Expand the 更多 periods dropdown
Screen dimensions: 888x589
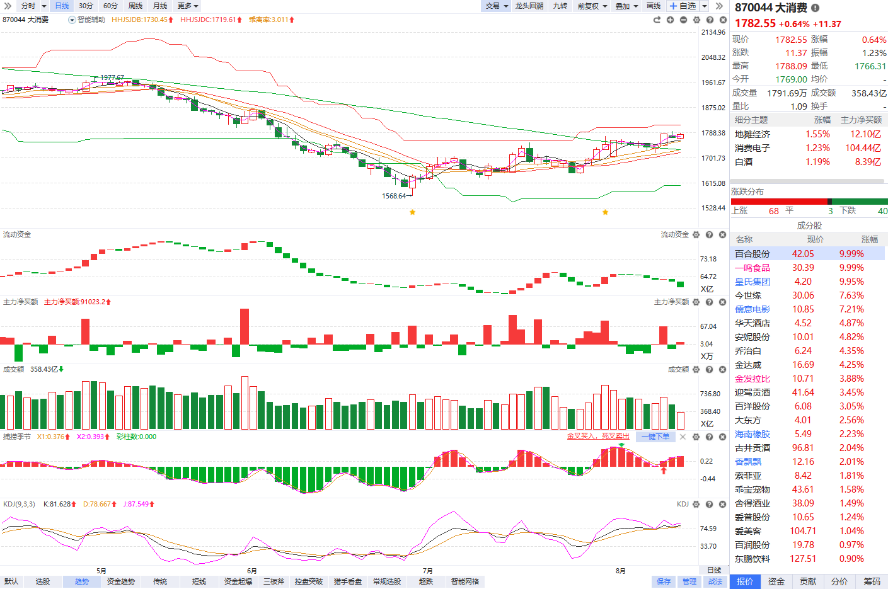(x=188, y=6)
